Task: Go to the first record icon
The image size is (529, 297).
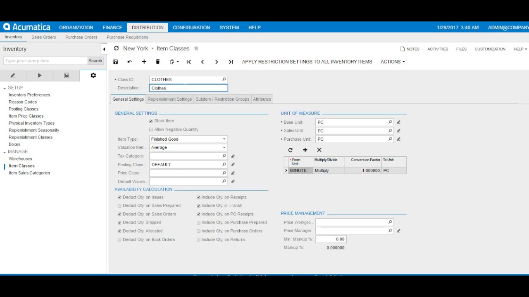Action: (x=189, y=62)
